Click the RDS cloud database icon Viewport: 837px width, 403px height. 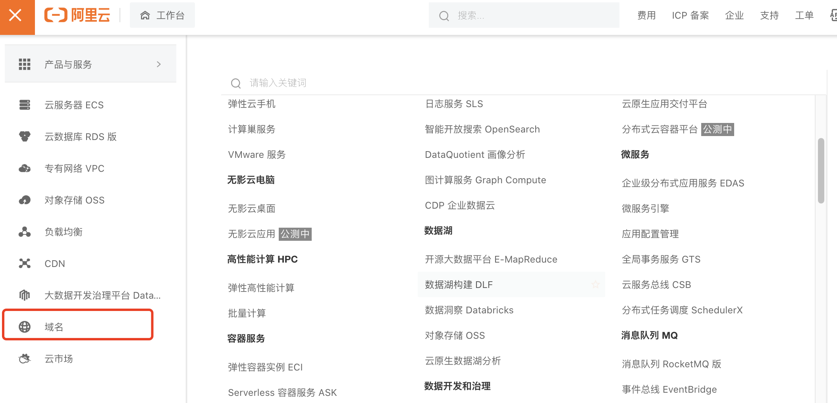click(25, 136)
